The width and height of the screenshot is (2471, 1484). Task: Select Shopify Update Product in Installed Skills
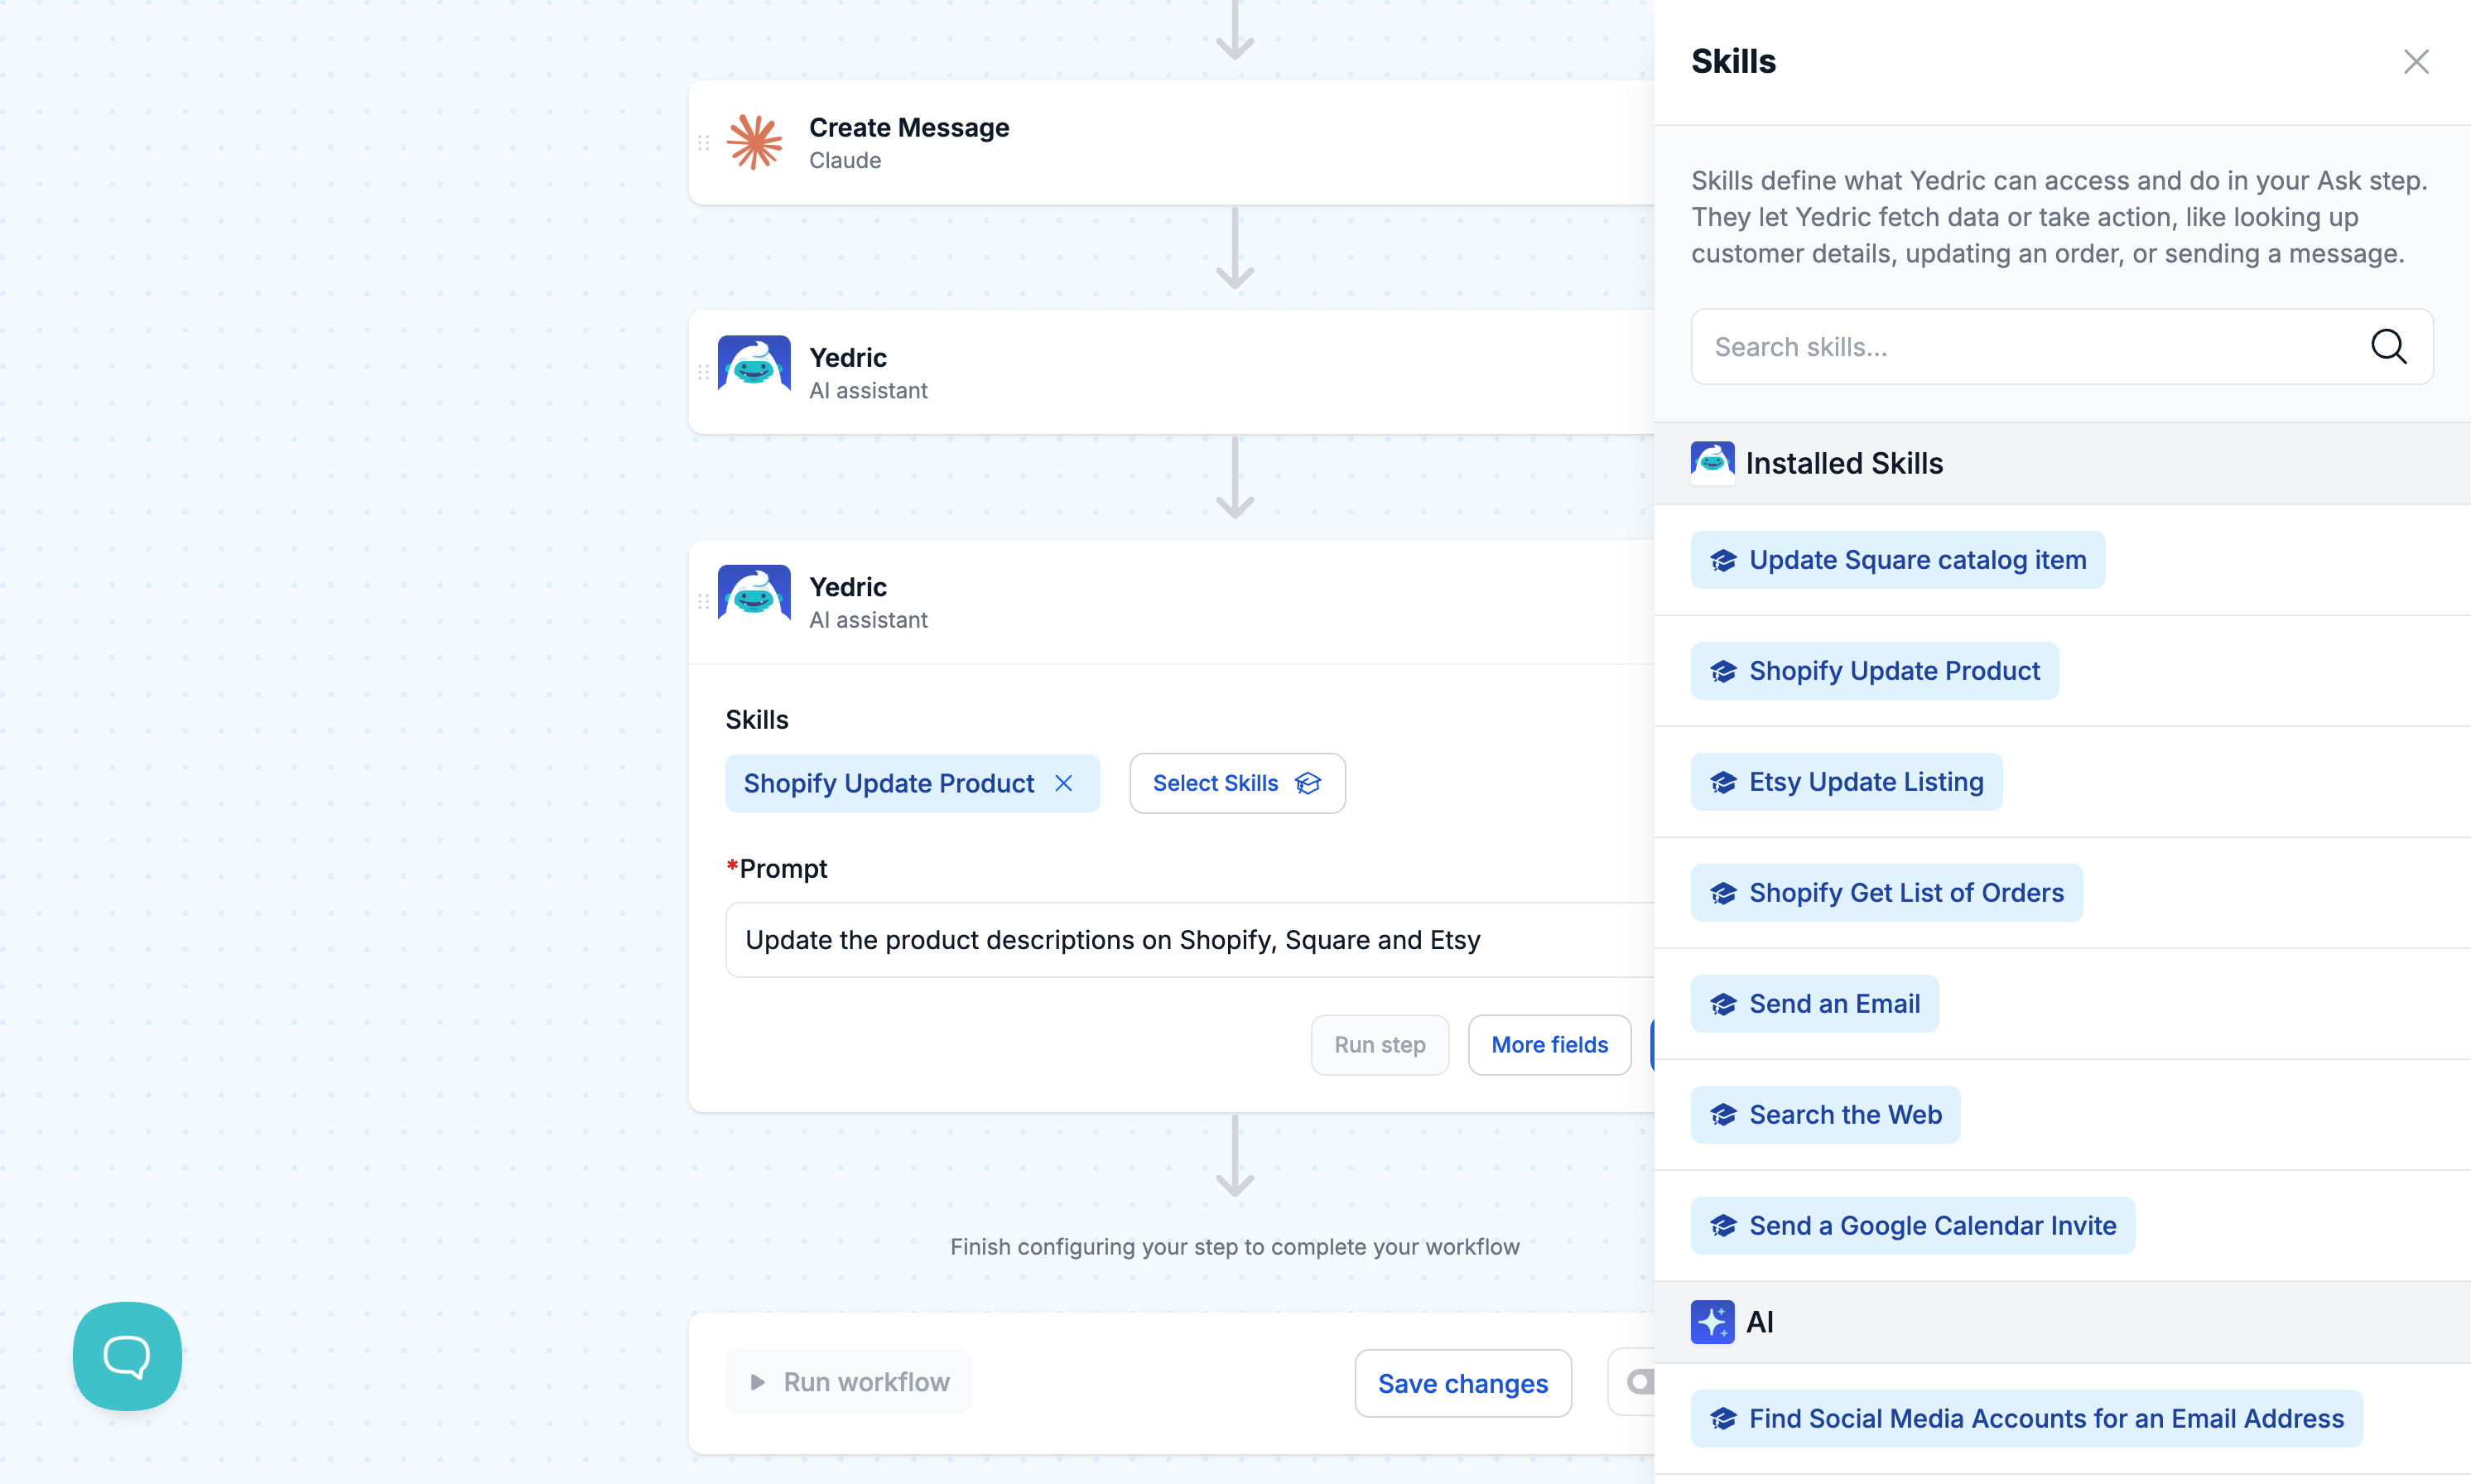coord(1874,671)
